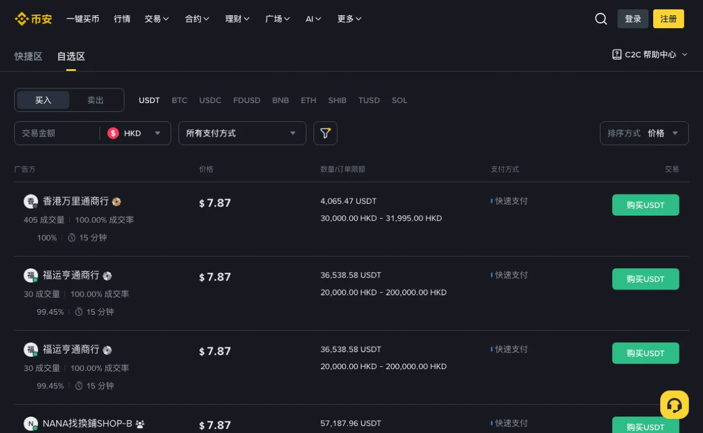
Task: Click the 登录 login button
Action: [x=633, y=19]
